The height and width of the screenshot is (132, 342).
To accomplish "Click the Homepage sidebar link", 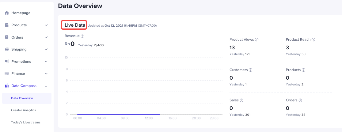I will (x=21, y=13).
